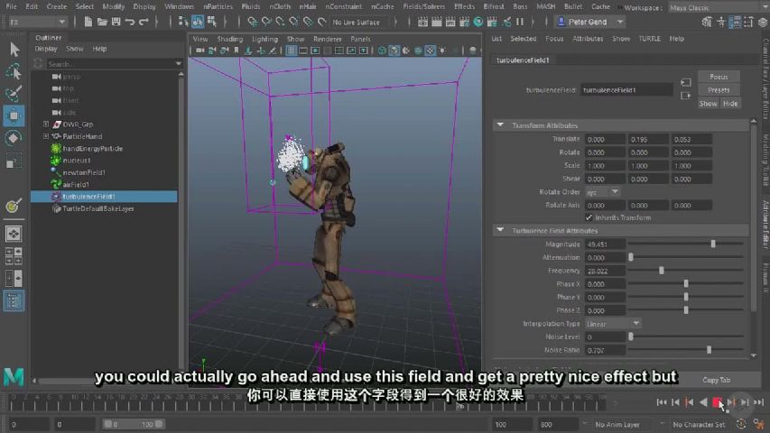Click the IPR render icon

coord(450,22)
